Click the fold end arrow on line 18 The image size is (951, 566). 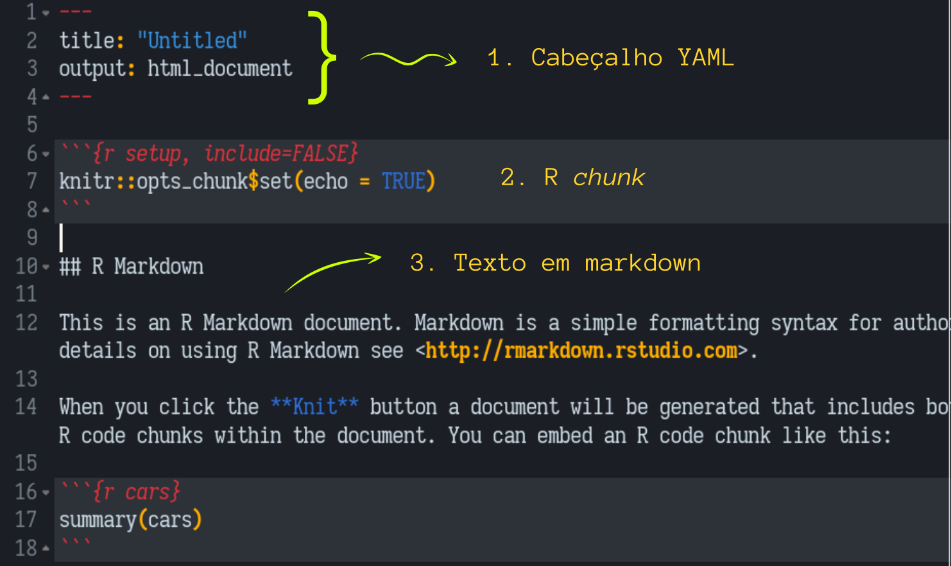[46, 548]
